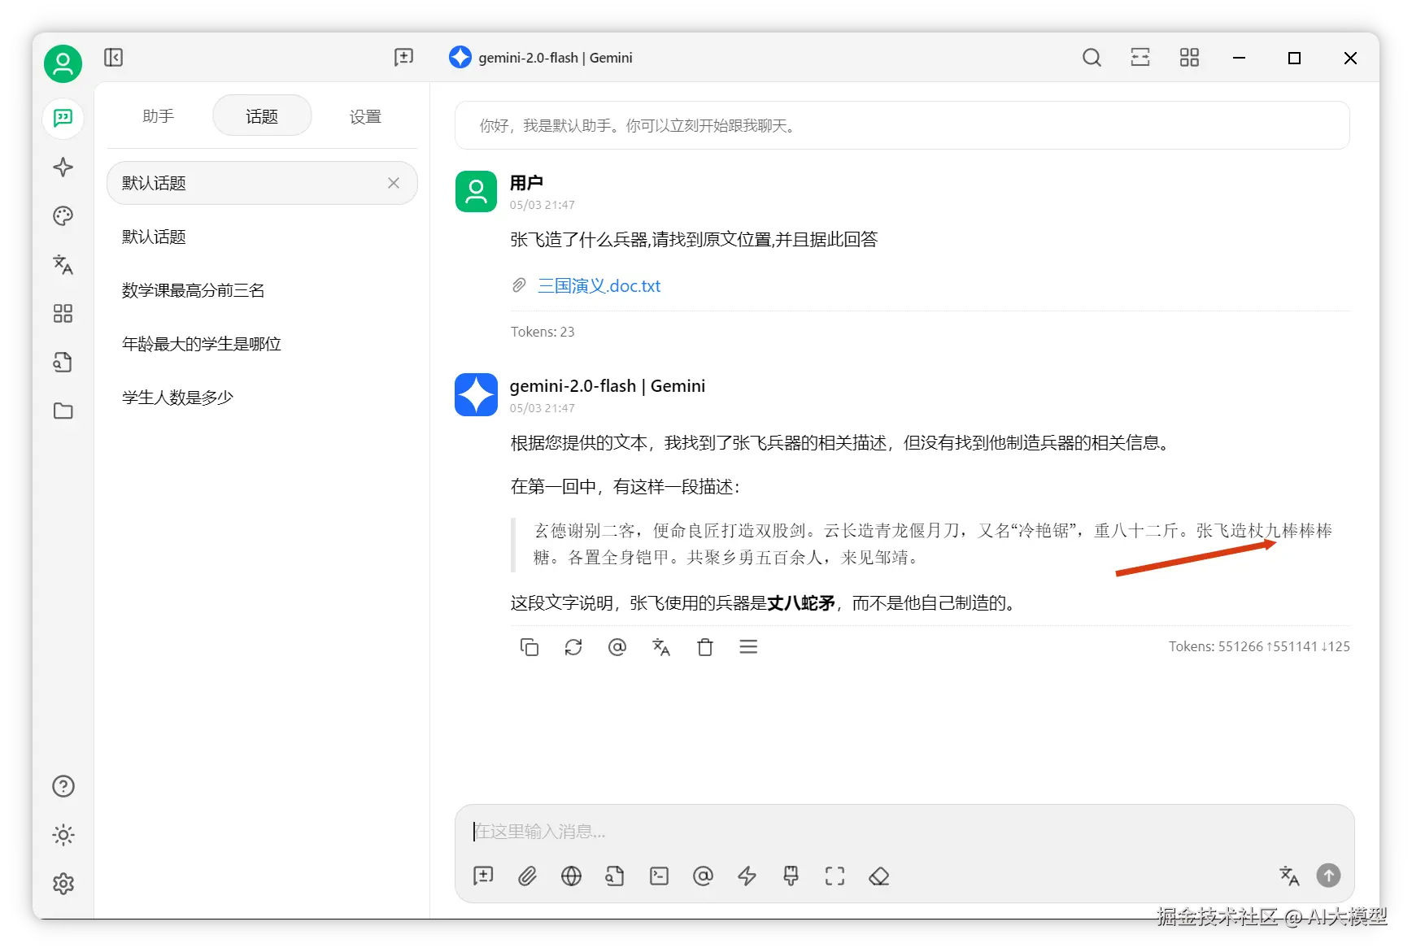Open topic 年龄最大的学生是哪位
This screenshot has height=952, width=1412.
(262, 344)
